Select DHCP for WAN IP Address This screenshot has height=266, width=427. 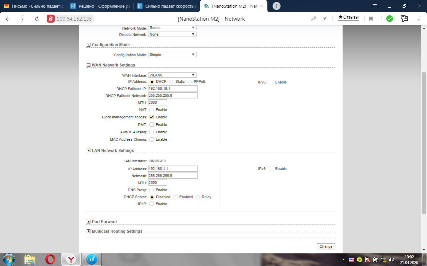click(152, 82)
